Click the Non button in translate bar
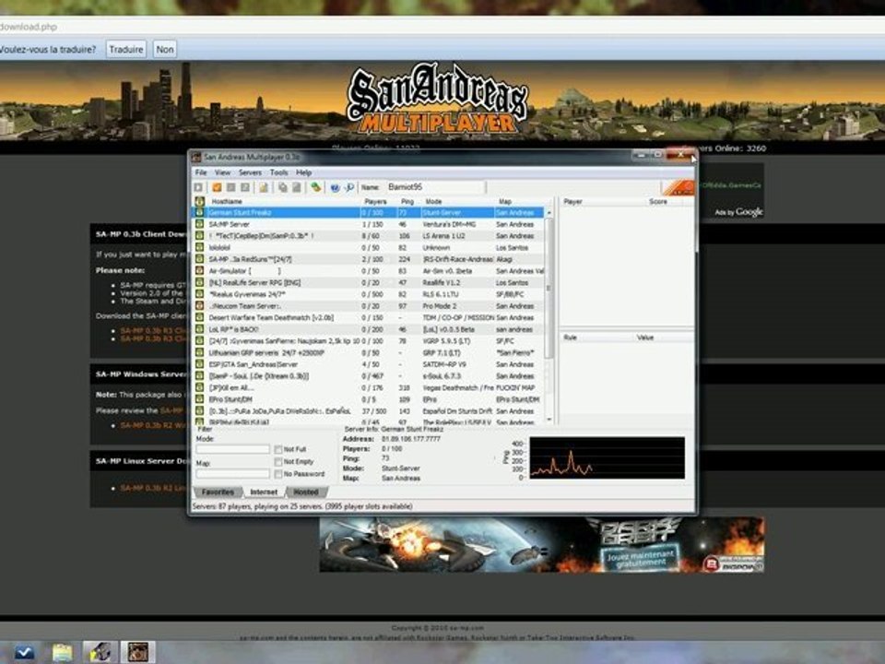The image size is (885, 664). [165, 50]
